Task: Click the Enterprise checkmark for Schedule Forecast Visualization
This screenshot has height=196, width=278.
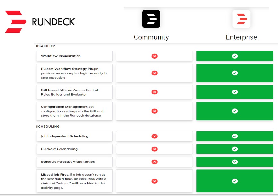Action: tap(235, 162)
